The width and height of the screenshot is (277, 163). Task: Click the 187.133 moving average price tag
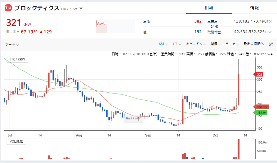tap(261, 107)
